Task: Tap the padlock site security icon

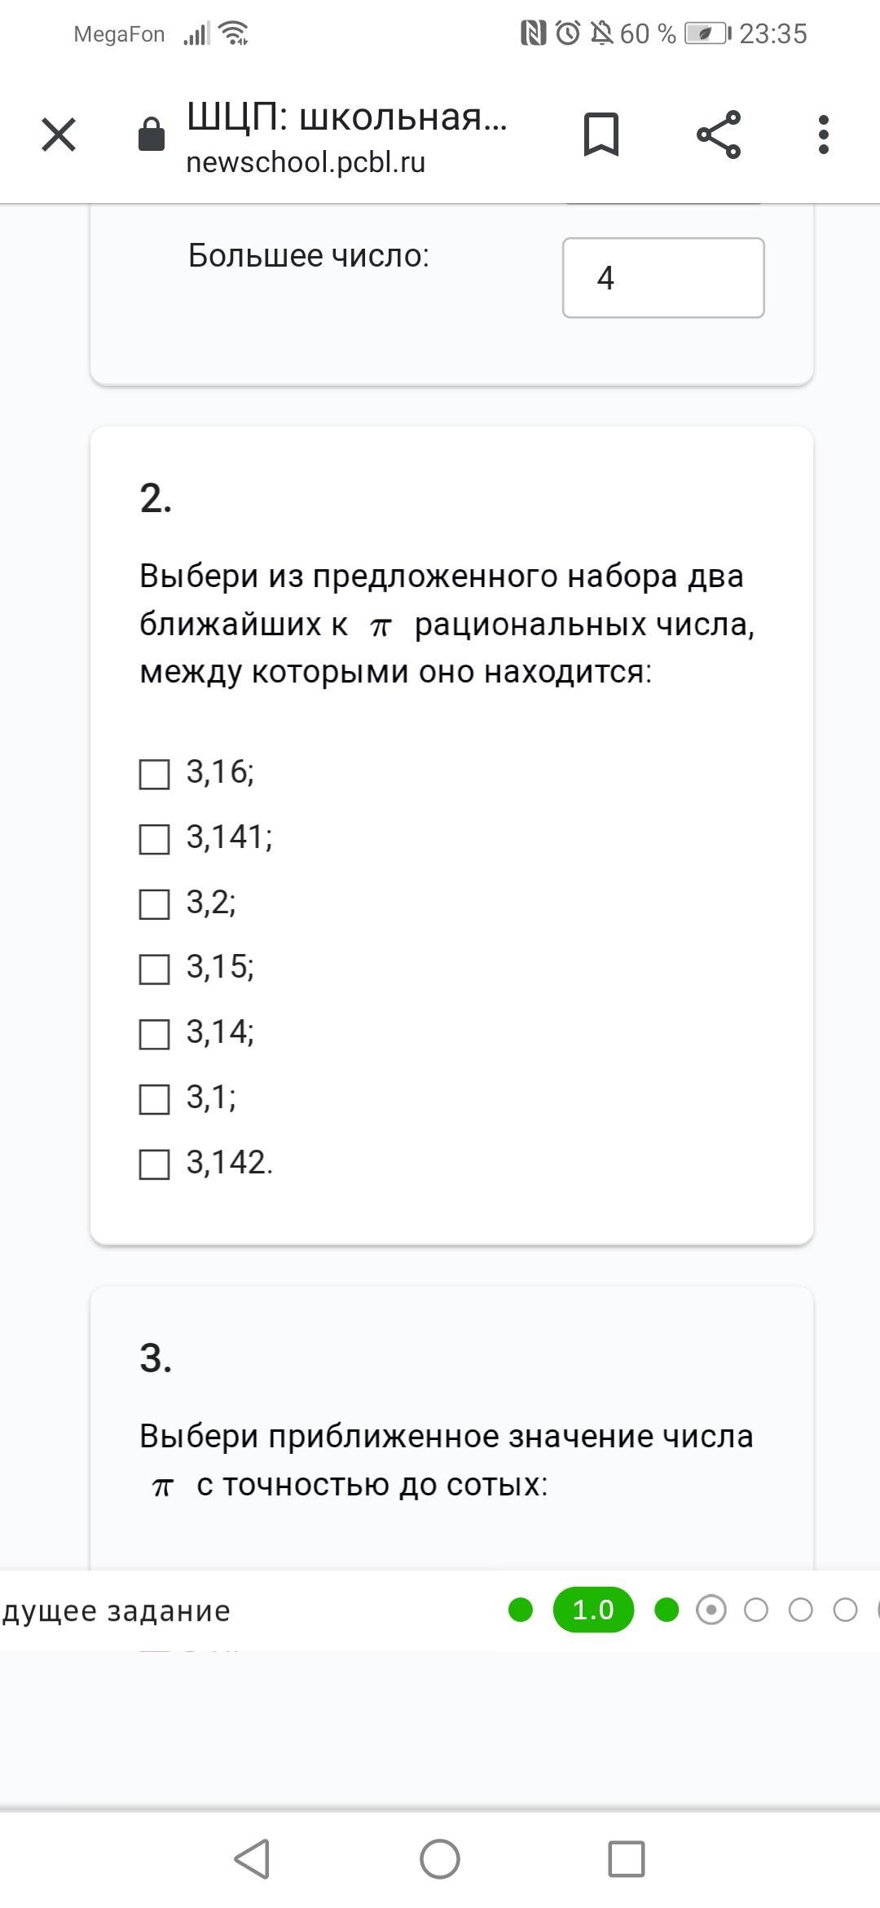Action: [x=152, y=134]
